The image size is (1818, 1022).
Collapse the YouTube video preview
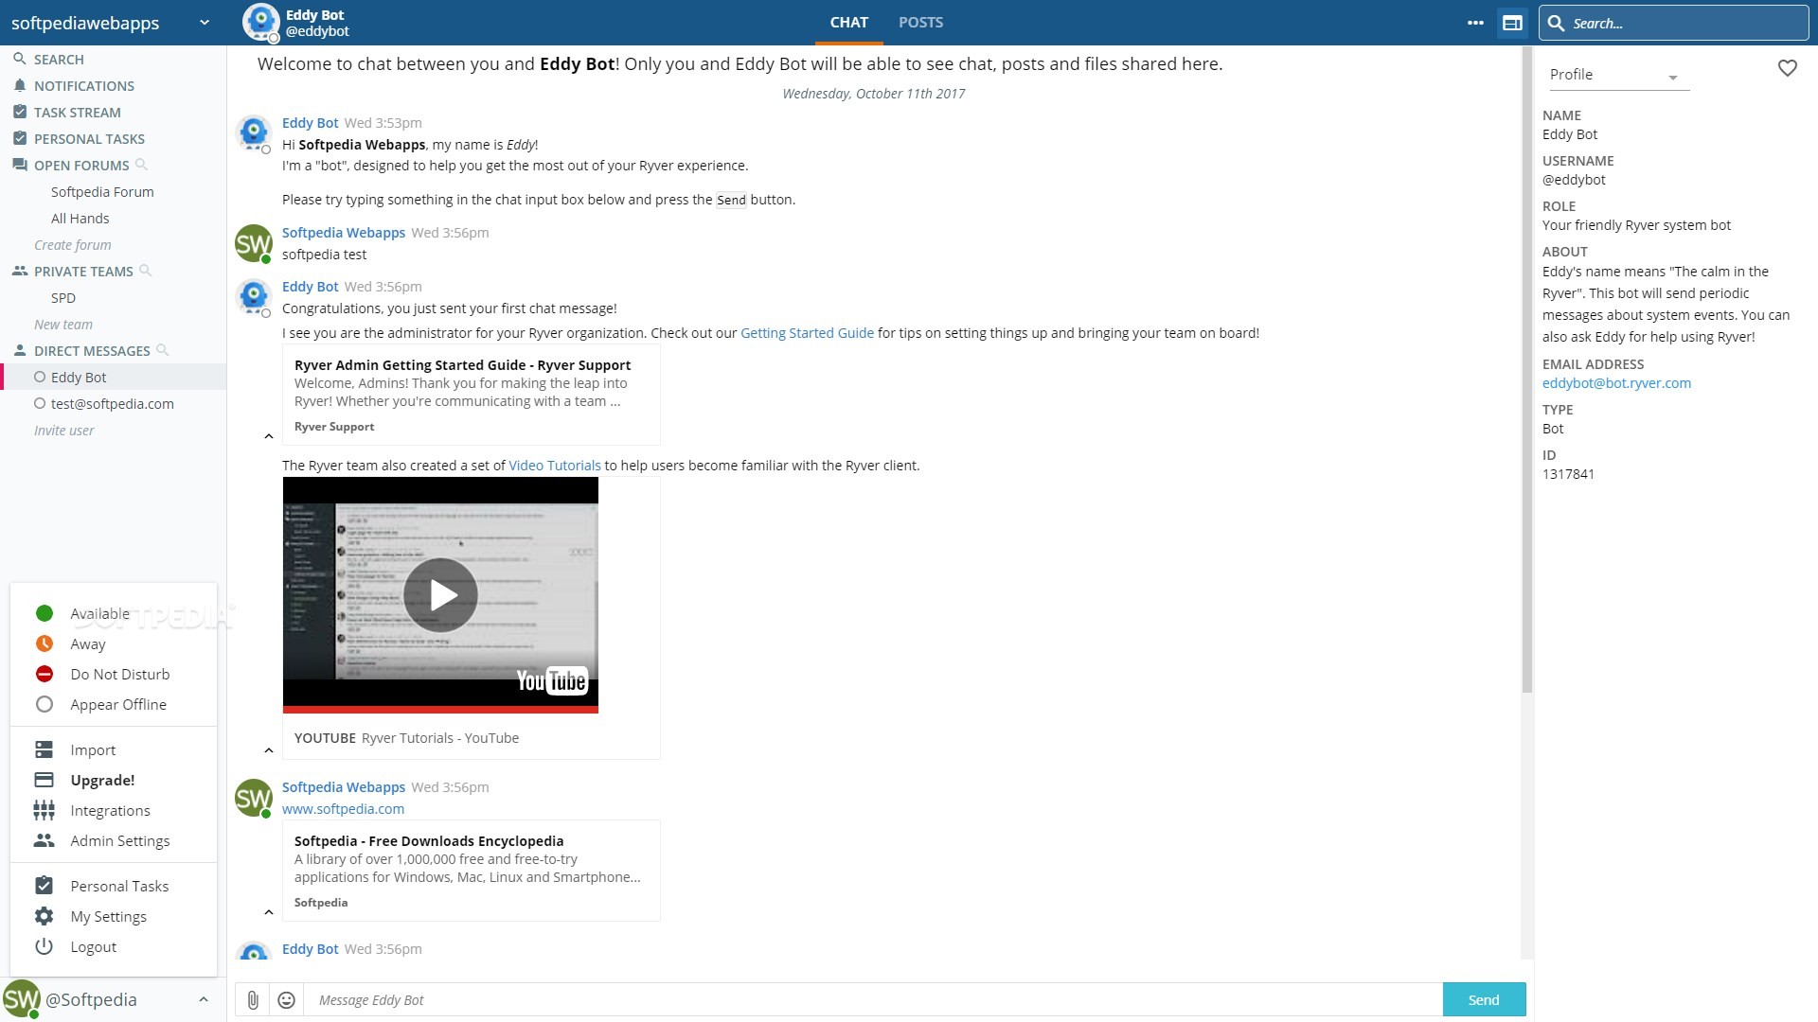tap(269, 750)
